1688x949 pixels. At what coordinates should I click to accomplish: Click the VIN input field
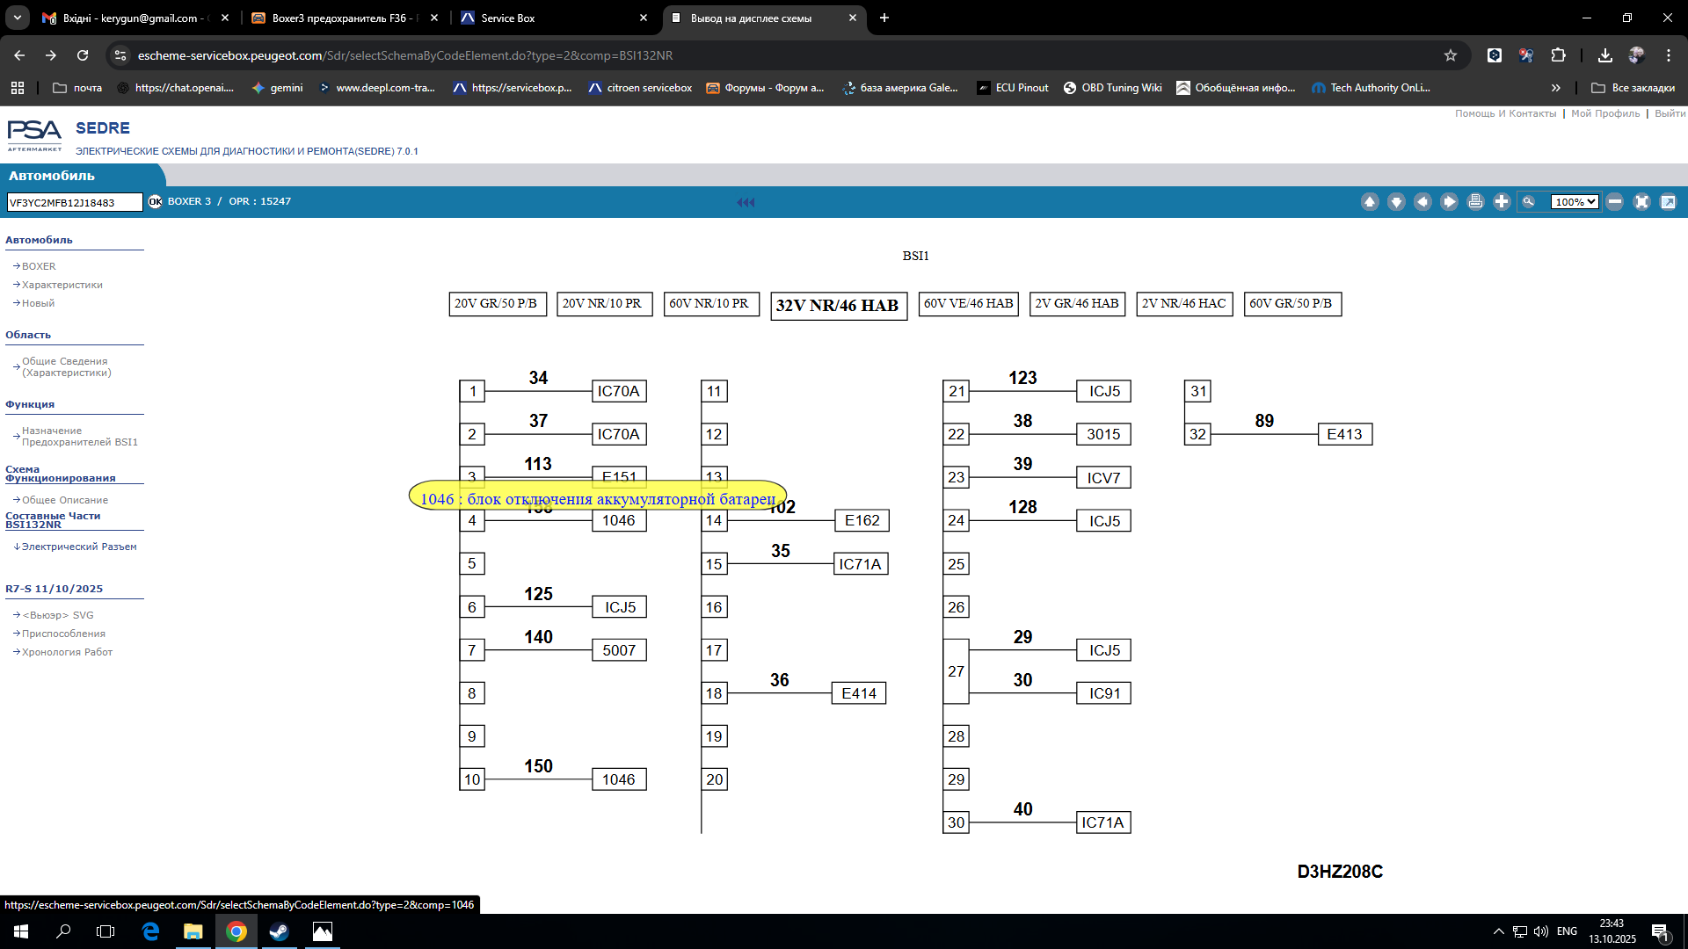(x=74, y=203)
